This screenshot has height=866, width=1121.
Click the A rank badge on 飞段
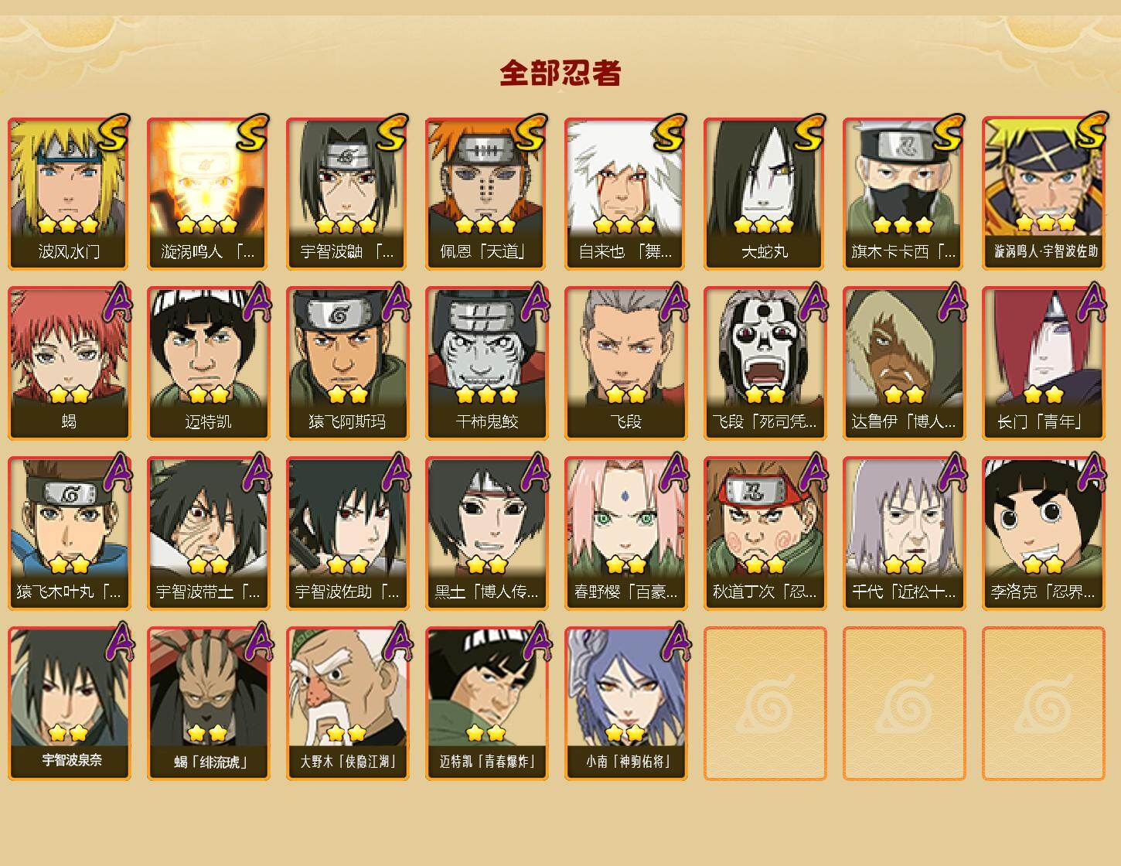pos(673,302)
